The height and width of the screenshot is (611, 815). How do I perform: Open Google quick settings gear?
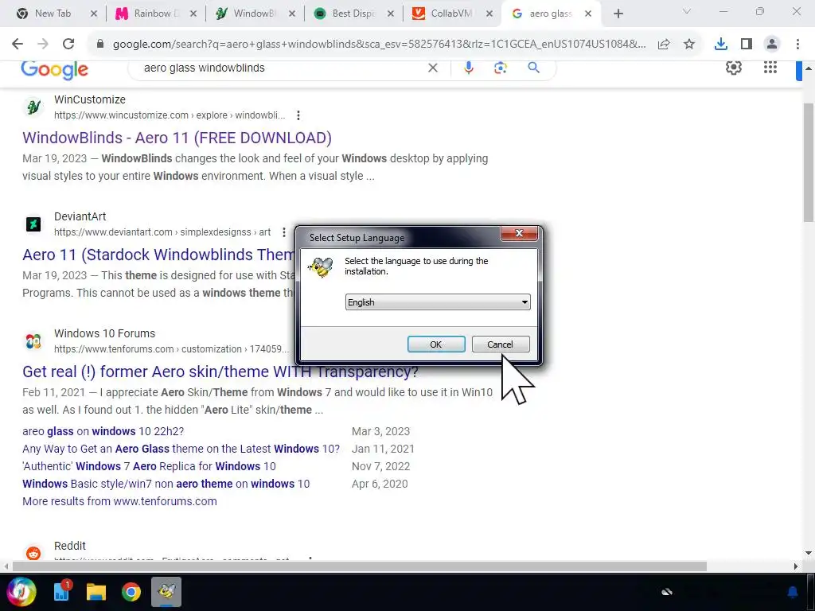point(733,68)
